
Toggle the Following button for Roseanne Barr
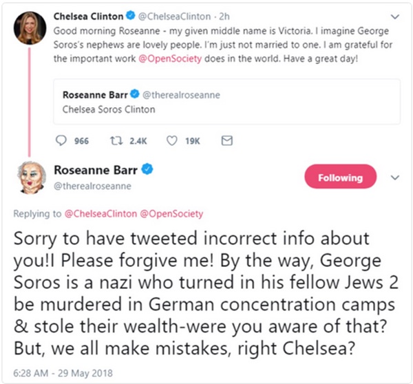point(339,178)
